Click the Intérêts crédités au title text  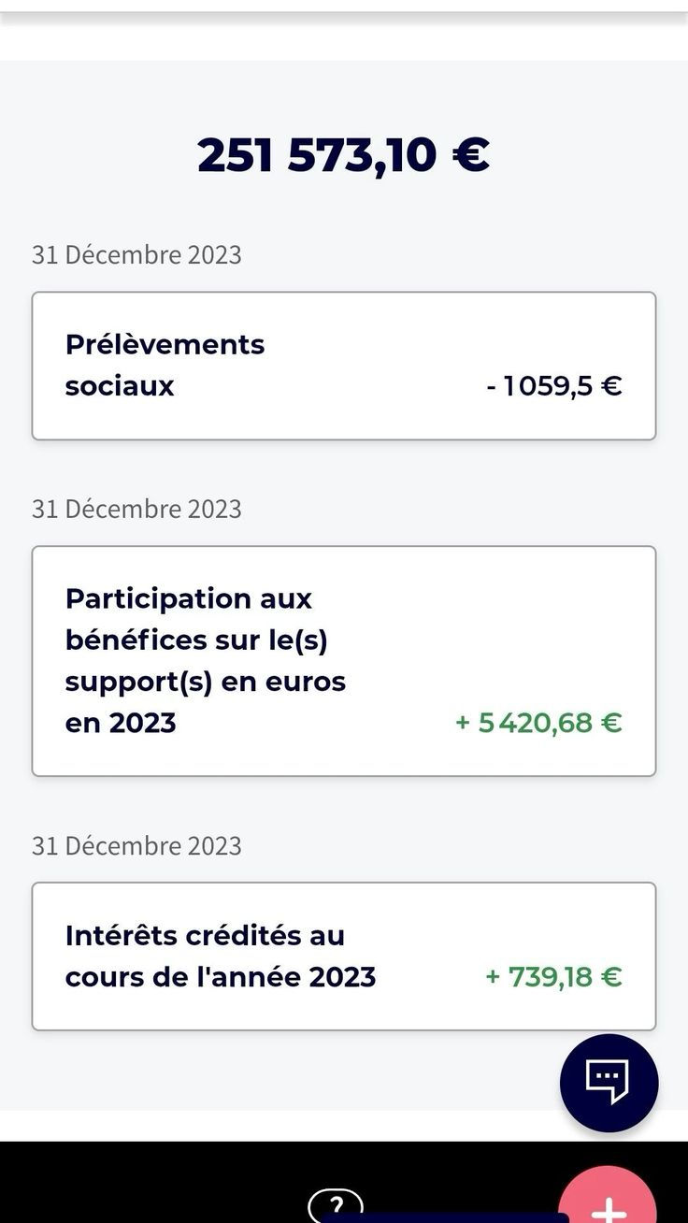[205, 935]
